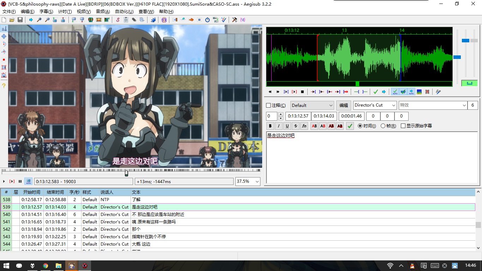Zoom video out with the minus magnifier
The width and height of the screenshot is (482, 271).
click(47, 20)
